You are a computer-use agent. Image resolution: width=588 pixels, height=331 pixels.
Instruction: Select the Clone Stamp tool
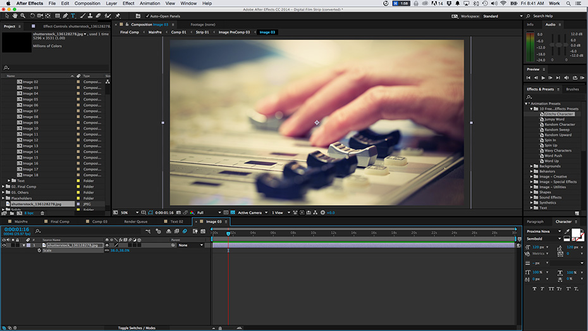point(90,16)
